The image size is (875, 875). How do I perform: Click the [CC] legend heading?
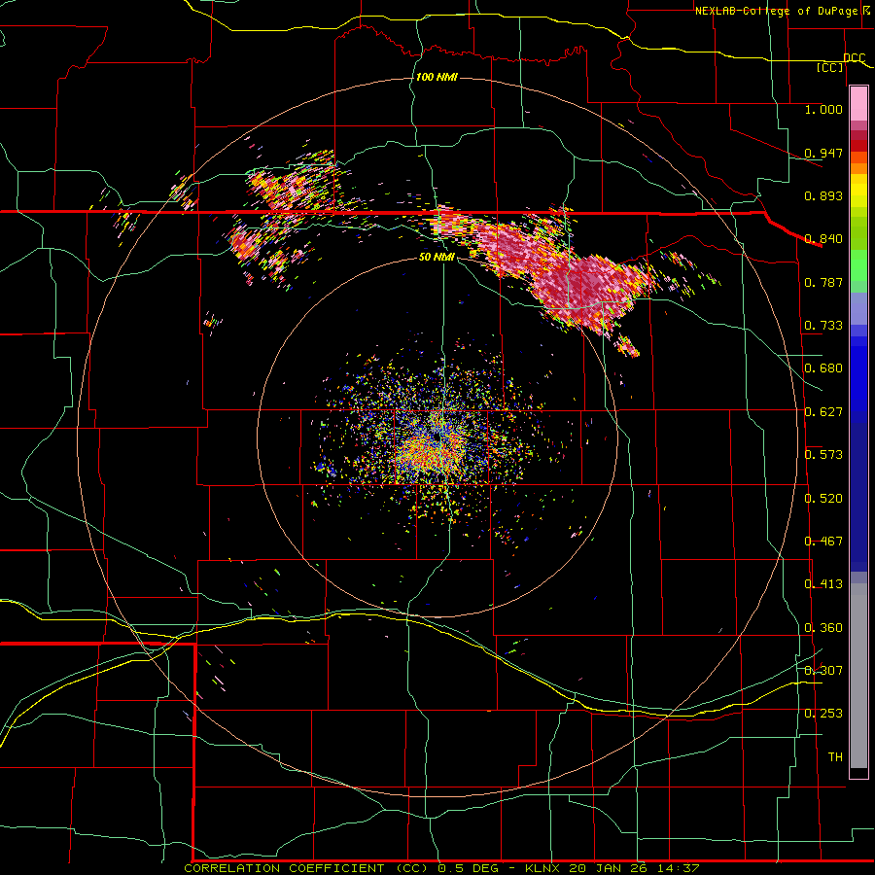point(830,67)
